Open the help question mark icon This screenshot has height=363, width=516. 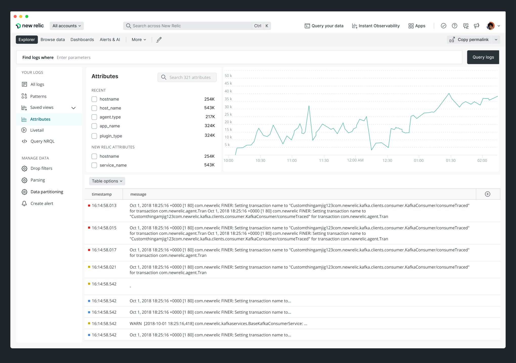(x=455, y=26)
